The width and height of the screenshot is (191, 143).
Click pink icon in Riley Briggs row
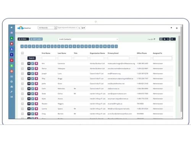(x=36, y=79)
